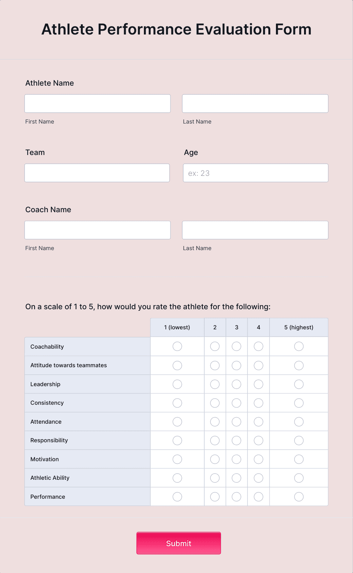
Task: Rate Attendance as 5 (highest)
Action: (x=298, y=421)
